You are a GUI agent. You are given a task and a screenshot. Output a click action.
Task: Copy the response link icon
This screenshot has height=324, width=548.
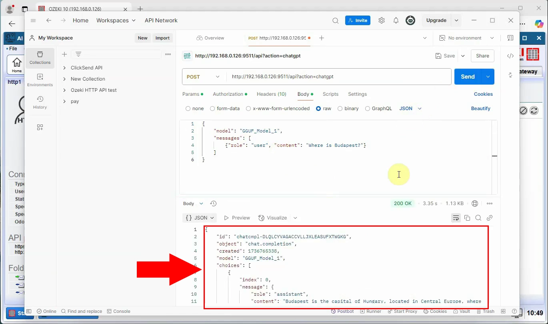(490, 218)
